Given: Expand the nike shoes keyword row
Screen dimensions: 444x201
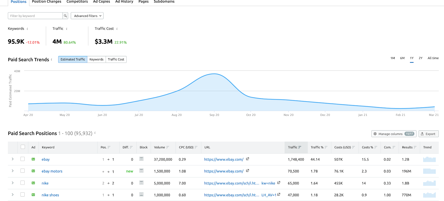Looking at the screenshot, I should coord(13,195).
